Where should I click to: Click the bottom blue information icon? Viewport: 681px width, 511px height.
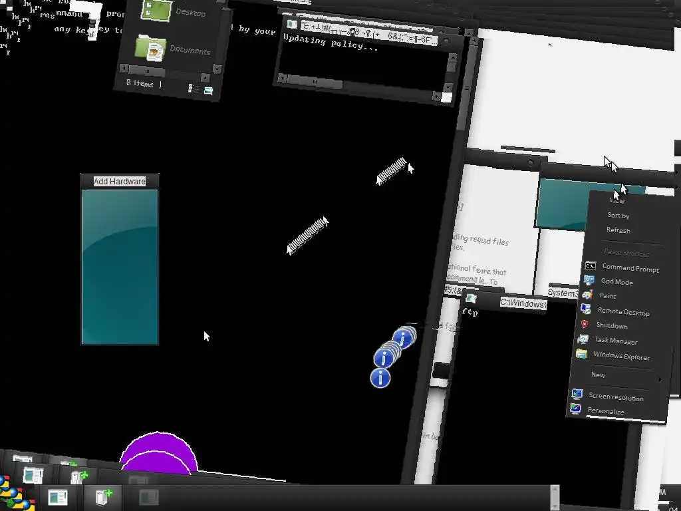[x=380, y=378]
